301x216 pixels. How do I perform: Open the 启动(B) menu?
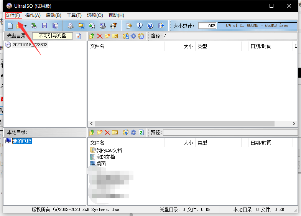pos(54,15)
